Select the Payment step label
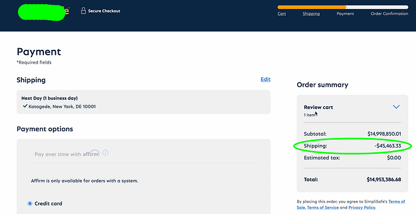This screenshot has height=214, width=416. pos(345,14)
